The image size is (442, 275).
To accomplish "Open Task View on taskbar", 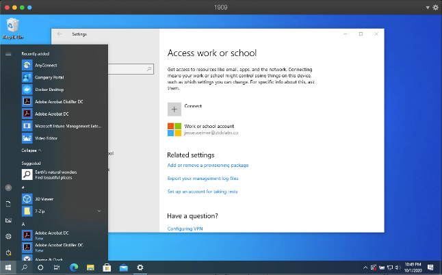I will tap(57, 267).
